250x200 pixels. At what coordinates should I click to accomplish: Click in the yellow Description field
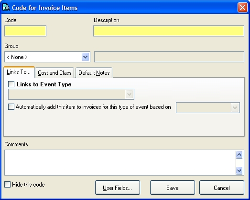click(x=169, y=31)
